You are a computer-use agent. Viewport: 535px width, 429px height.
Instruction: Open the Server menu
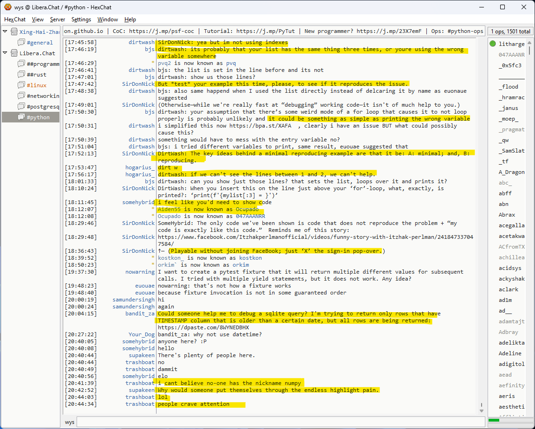[x=58, y=19]
